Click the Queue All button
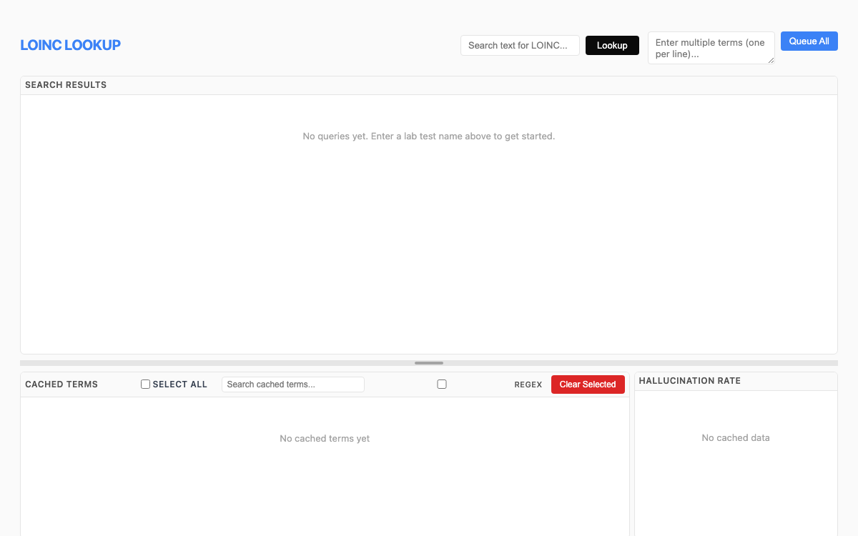The width and height of the screenshot is (858, 536). (x=809, y=41)
